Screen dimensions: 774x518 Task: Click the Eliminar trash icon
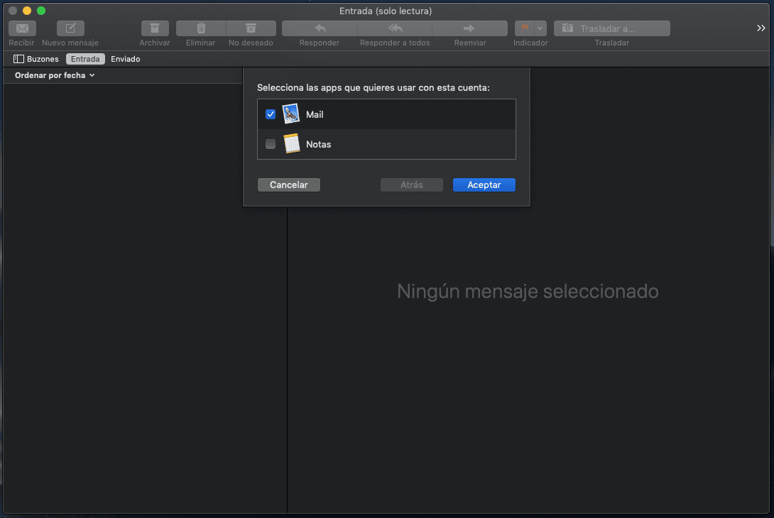coord(201,28)
